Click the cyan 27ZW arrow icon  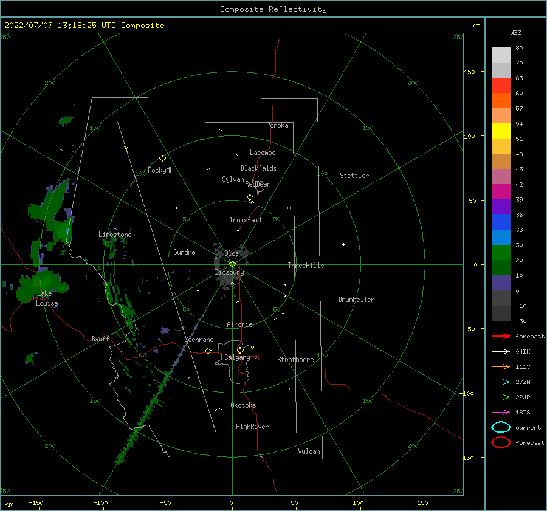coord(501,382)
